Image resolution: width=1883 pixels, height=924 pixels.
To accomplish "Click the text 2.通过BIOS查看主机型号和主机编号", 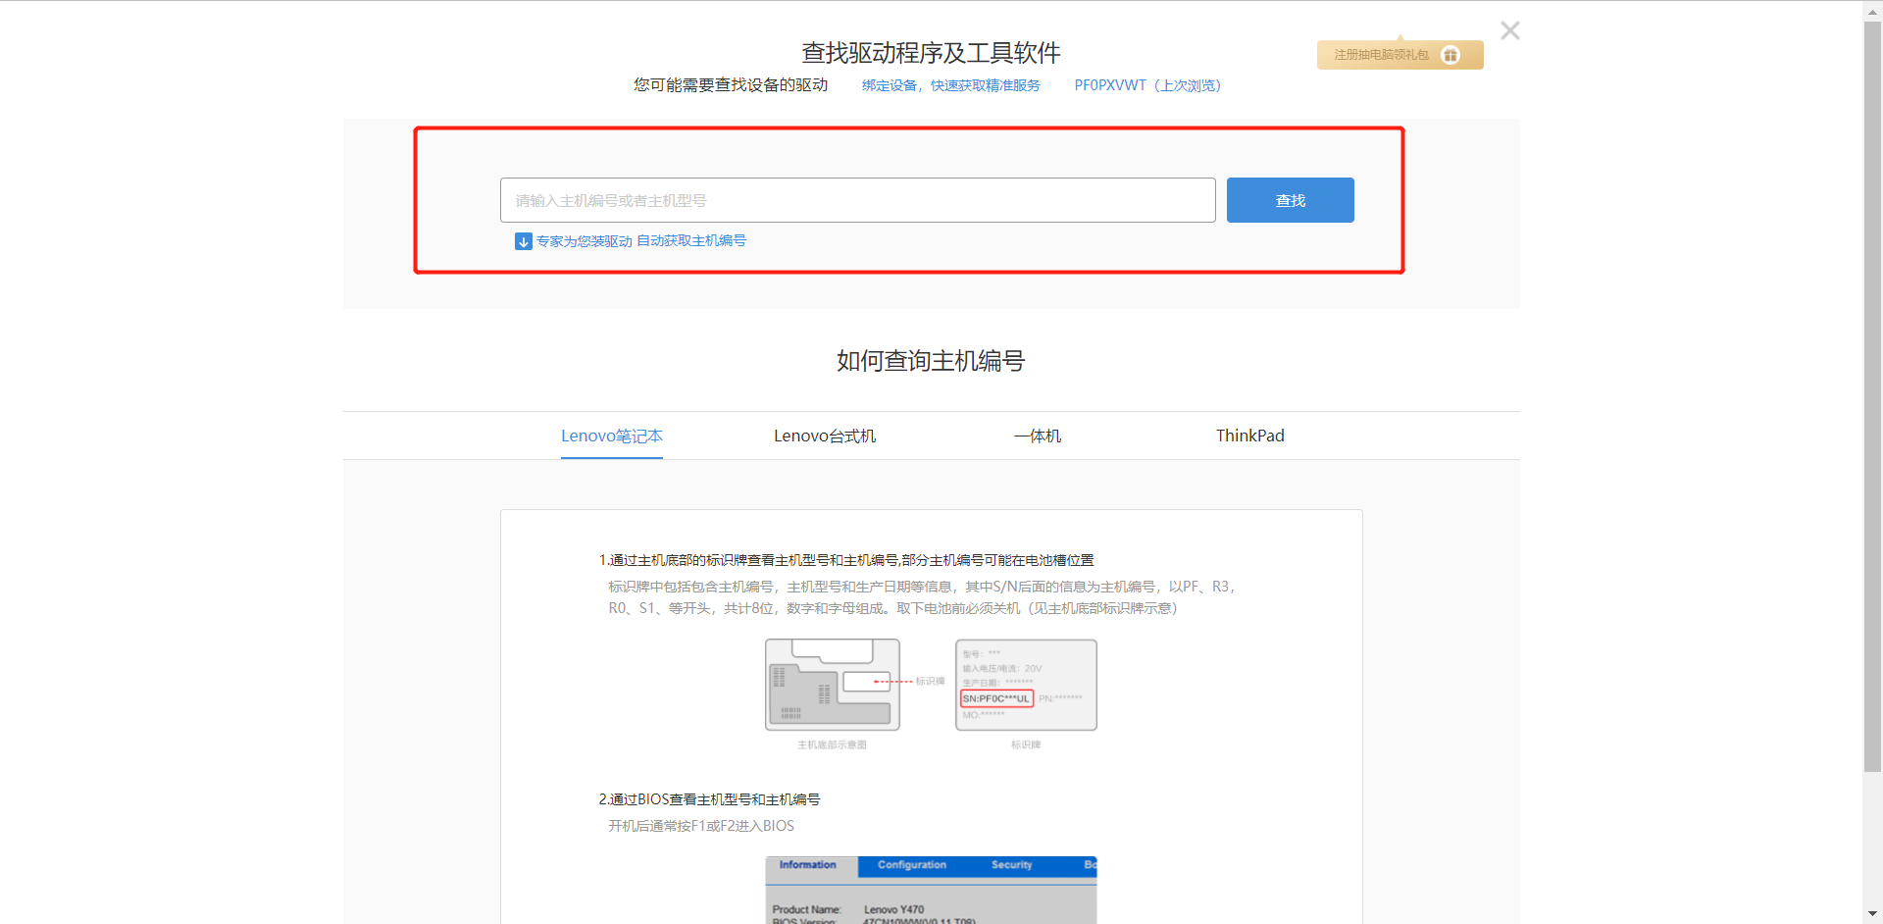I will point(709,799).
